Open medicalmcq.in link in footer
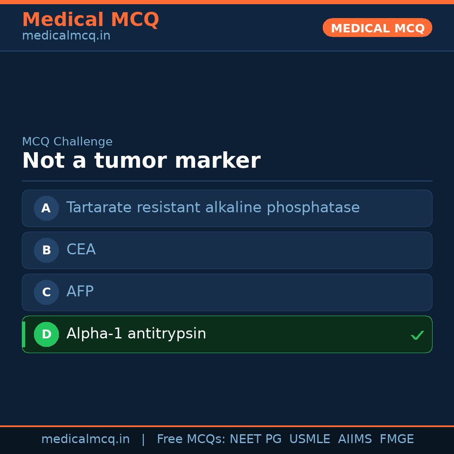Screen dimensions: 454x454 tap(85, 439)
